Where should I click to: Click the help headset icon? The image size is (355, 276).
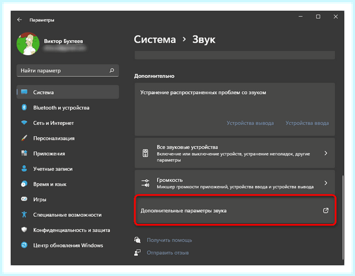[x=137, y=240]
